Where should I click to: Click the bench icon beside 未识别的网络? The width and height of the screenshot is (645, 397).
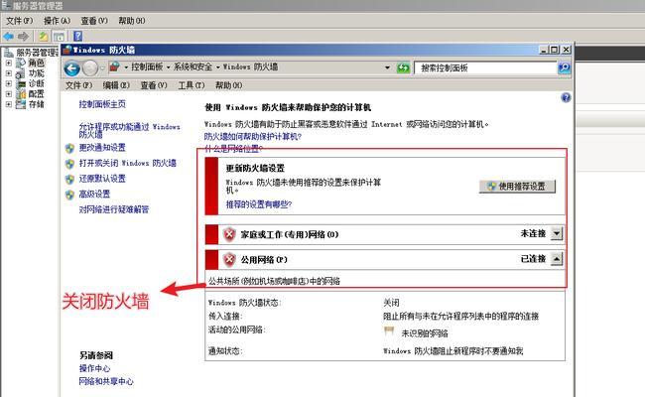click(389, 331)
